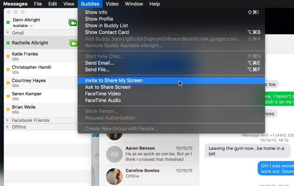Select Show Contact Card
Screen dimensions: 294x186
[171, 32]
